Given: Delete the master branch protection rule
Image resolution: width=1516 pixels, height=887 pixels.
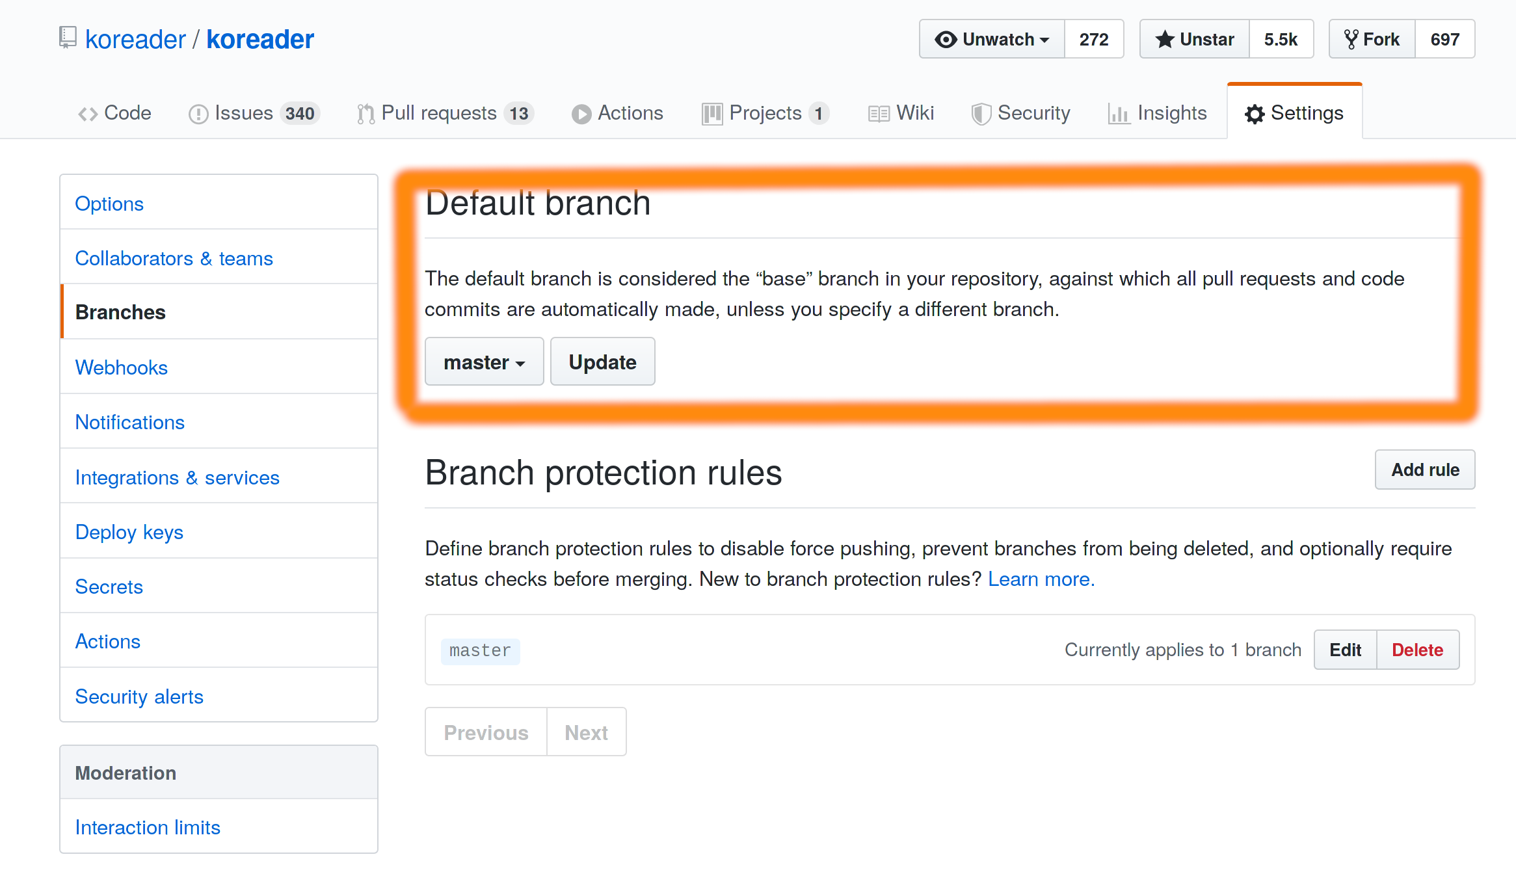Looking at the screenshot, I should [1418, 650].
